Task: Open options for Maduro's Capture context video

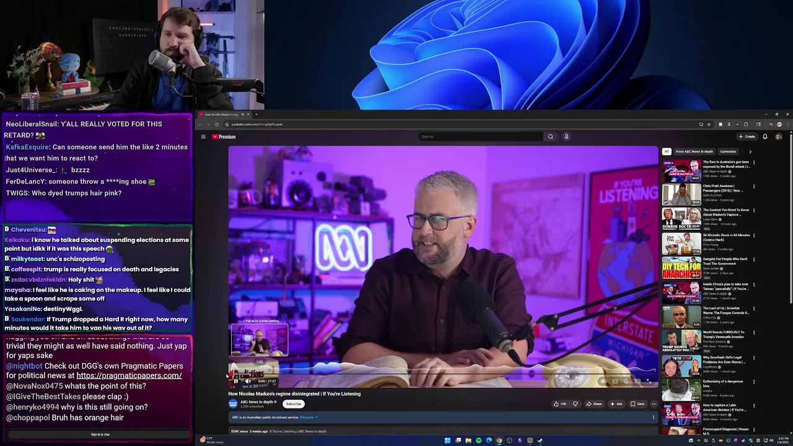Action: pos(754,211)
